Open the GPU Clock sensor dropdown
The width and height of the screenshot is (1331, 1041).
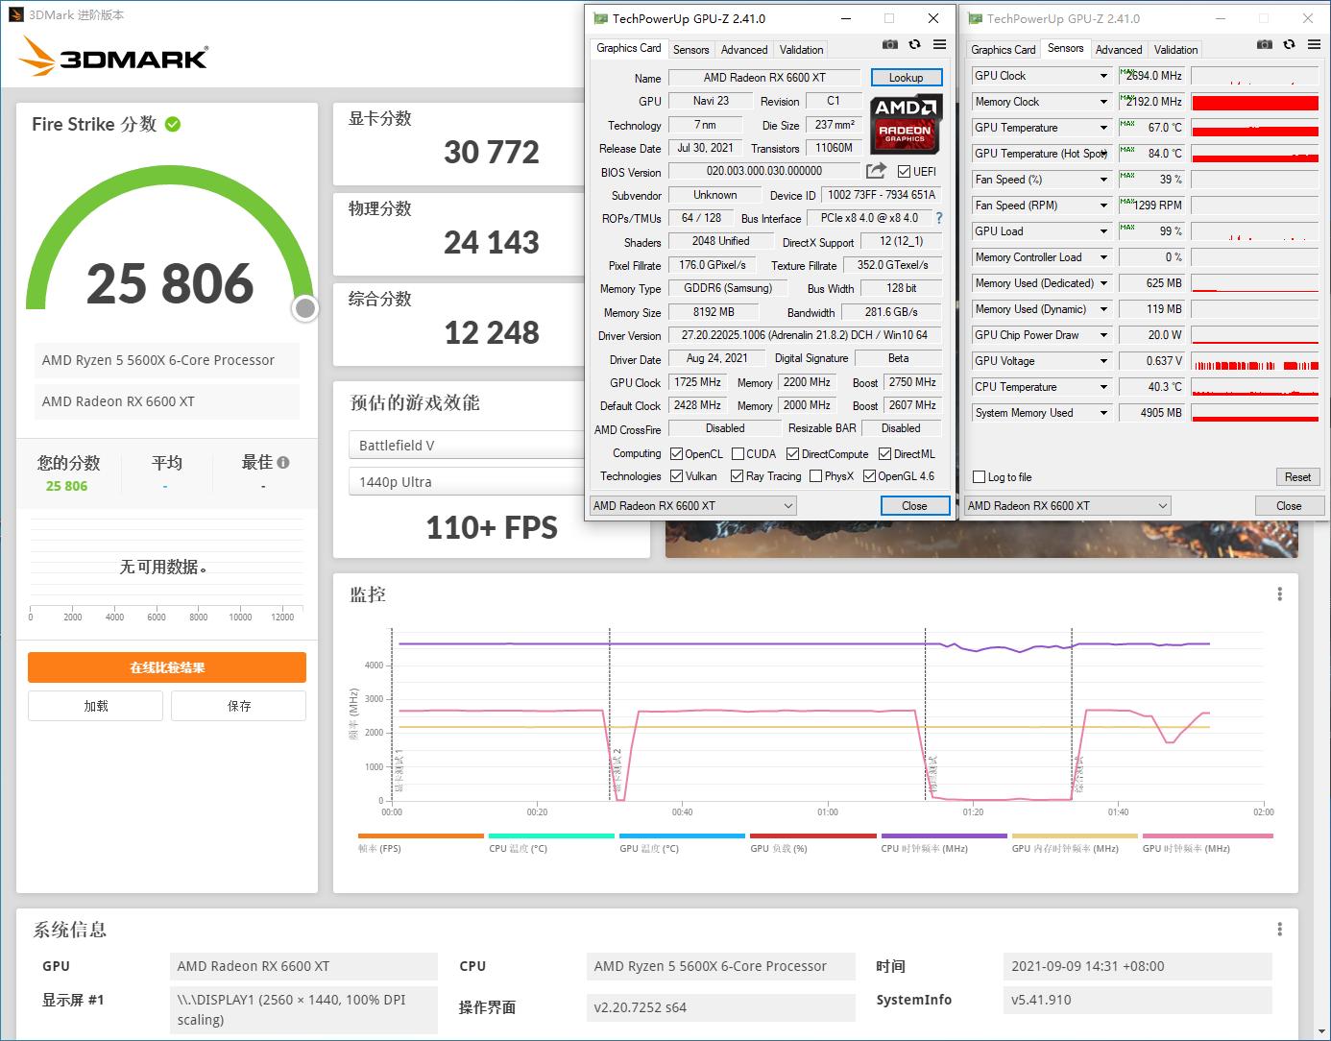[x=1103, y=76]
